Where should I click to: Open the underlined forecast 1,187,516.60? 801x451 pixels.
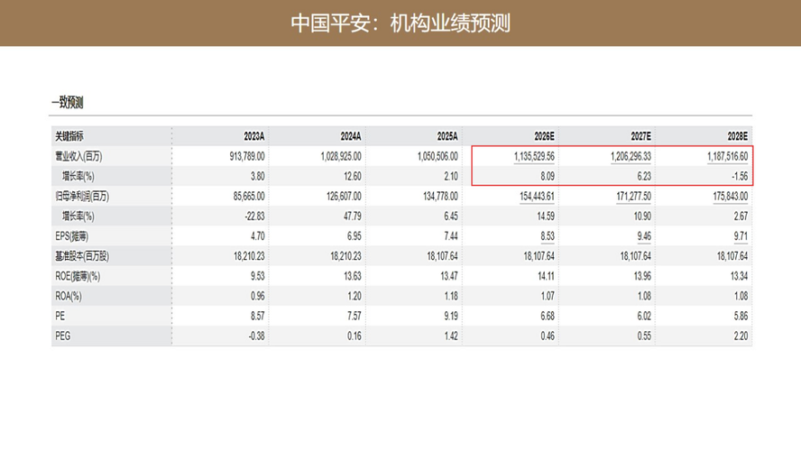coord(727,156)
